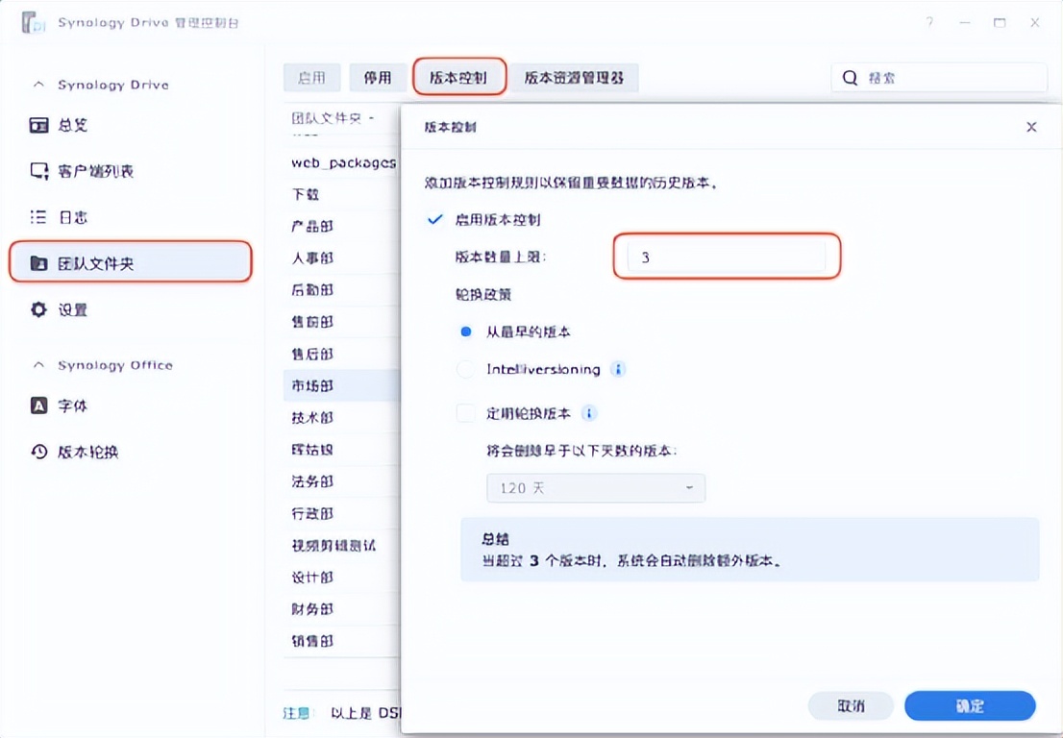This screenshot has height=738, width=1063.
Task: Click the search box at top right
Action: pos(939,77)
